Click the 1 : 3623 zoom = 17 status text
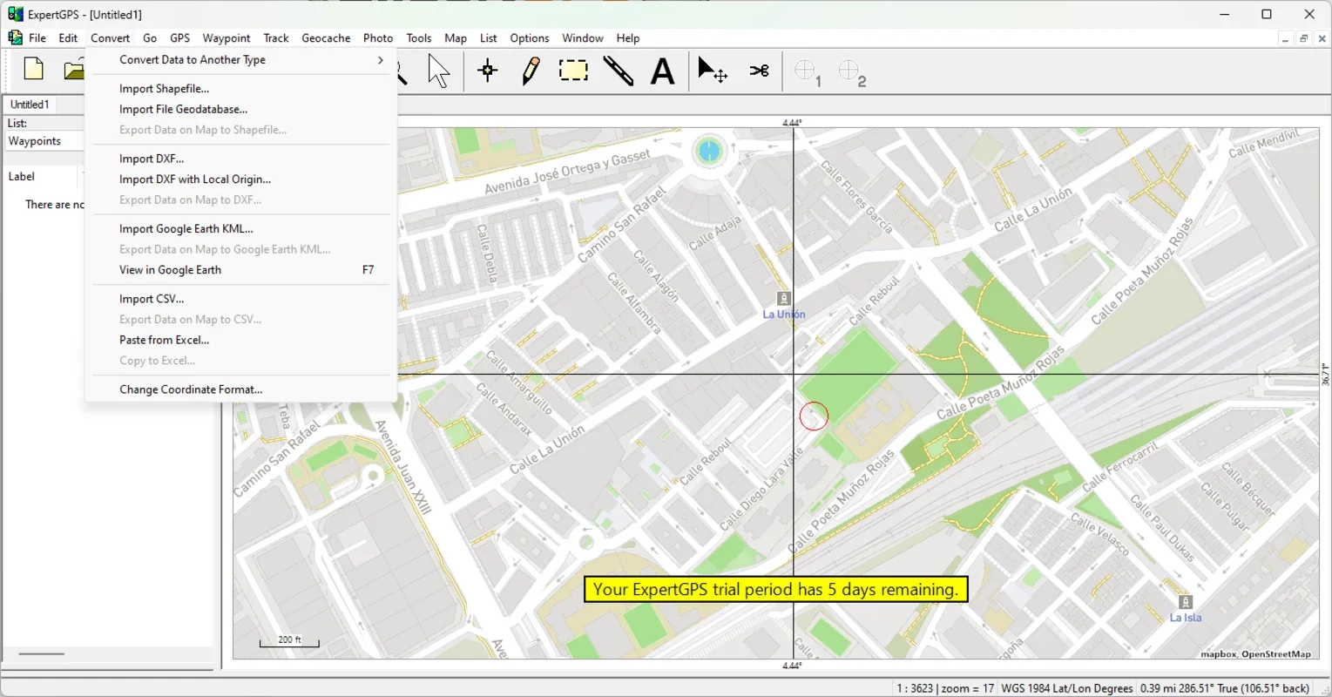The image size is (1332, 697). tap(945, 688)
